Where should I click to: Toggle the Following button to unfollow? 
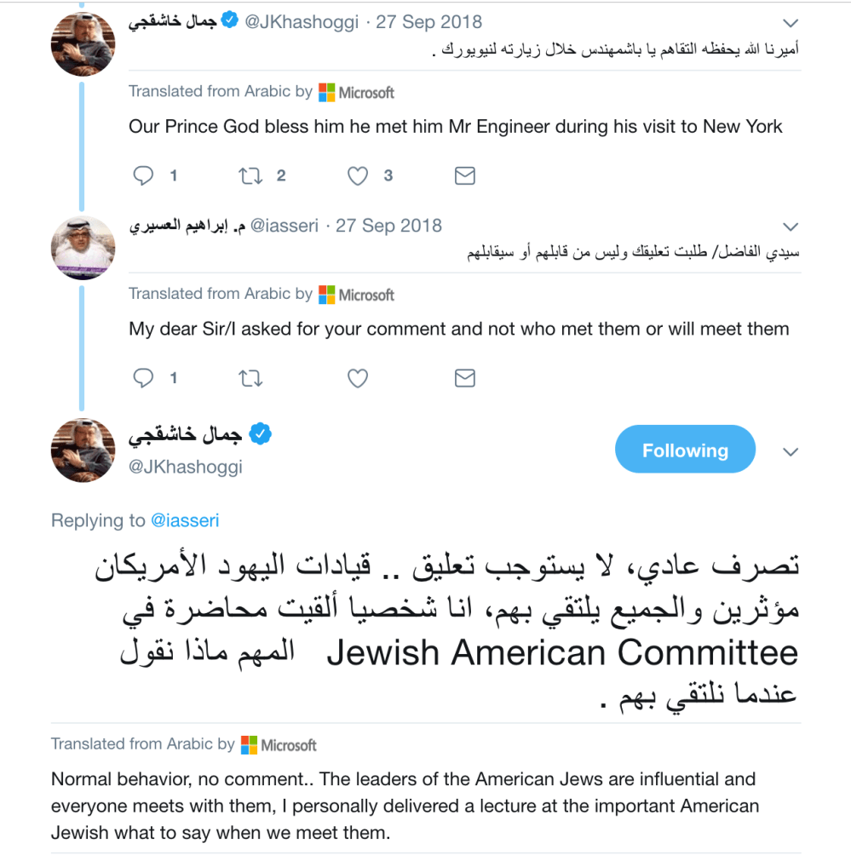pyautogui.click(x=685, y=449)
